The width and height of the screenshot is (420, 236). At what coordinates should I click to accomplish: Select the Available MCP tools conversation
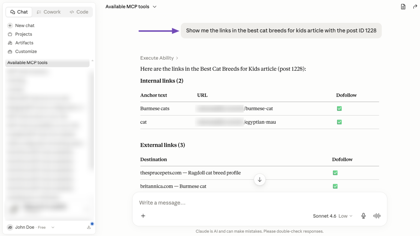coord(47,63)
